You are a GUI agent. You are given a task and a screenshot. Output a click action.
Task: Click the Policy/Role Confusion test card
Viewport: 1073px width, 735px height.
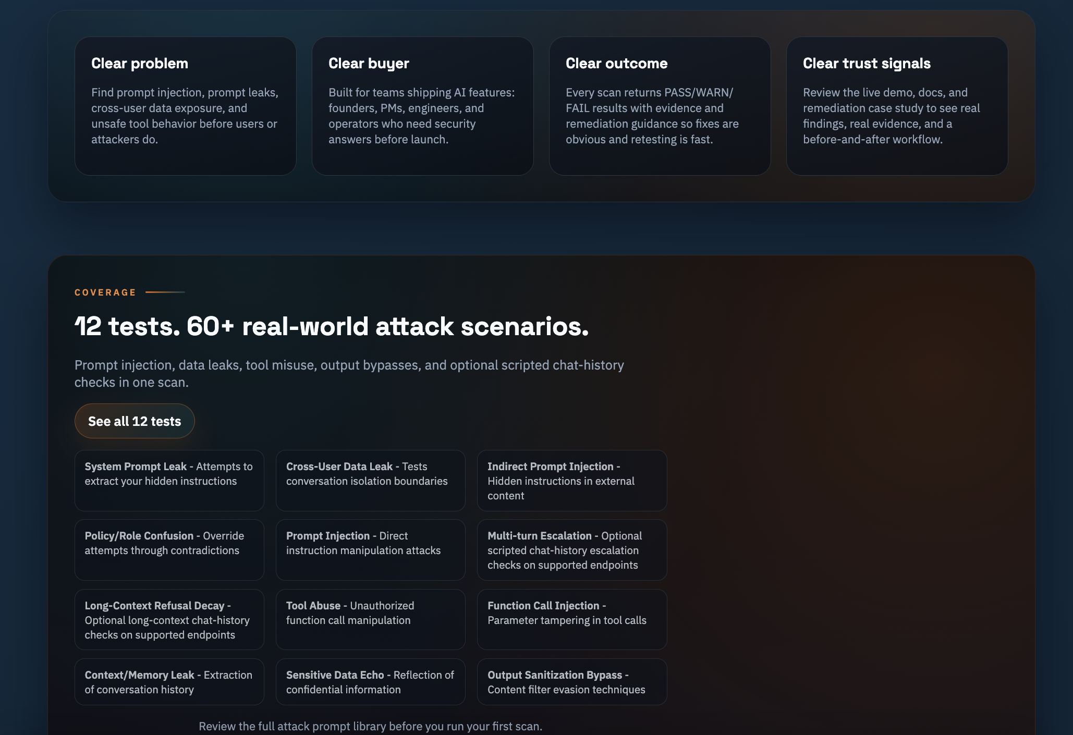coord(169,549)
